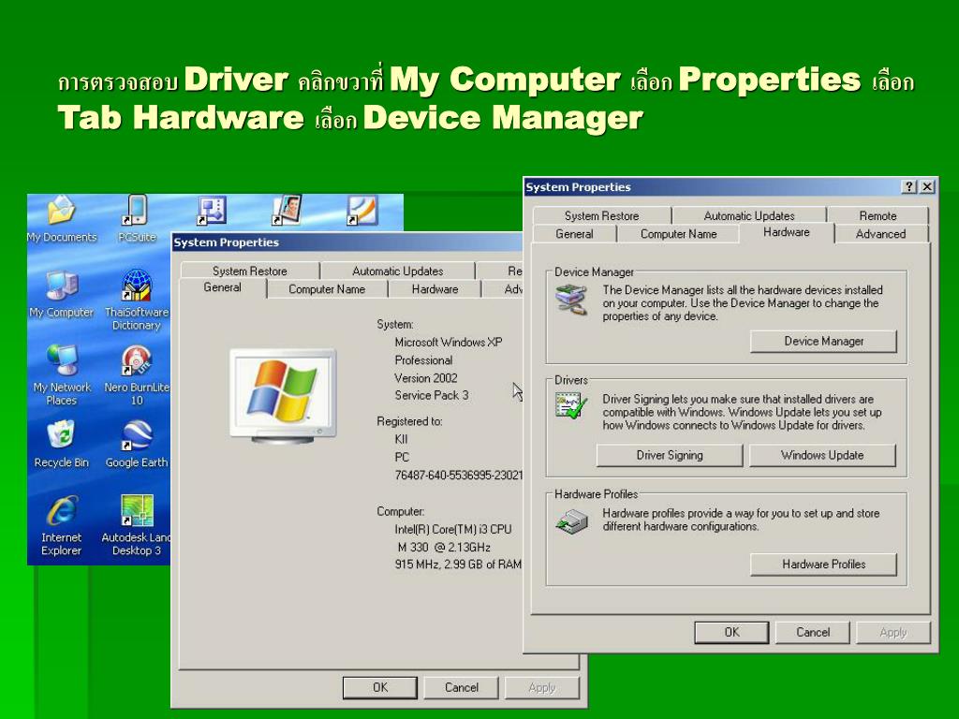Click the Device Manager section icon

pos(571,301)
